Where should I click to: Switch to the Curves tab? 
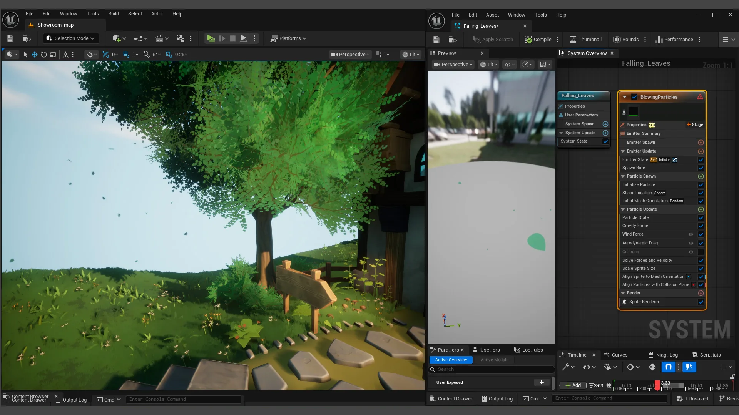coord(615,355)
